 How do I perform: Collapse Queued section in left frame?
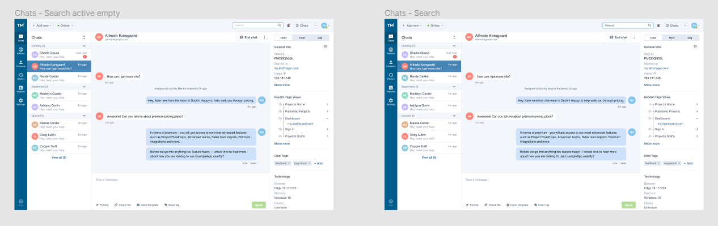coord(84,116)
